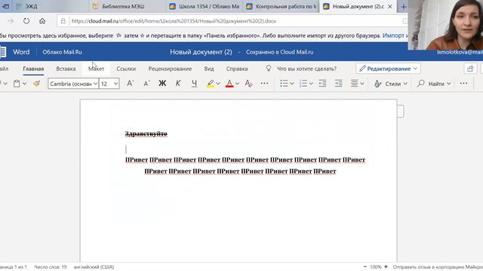Open the Вид ribbon tab
The height and width of the screenshot is (271, 483).
tap(209, 69)
